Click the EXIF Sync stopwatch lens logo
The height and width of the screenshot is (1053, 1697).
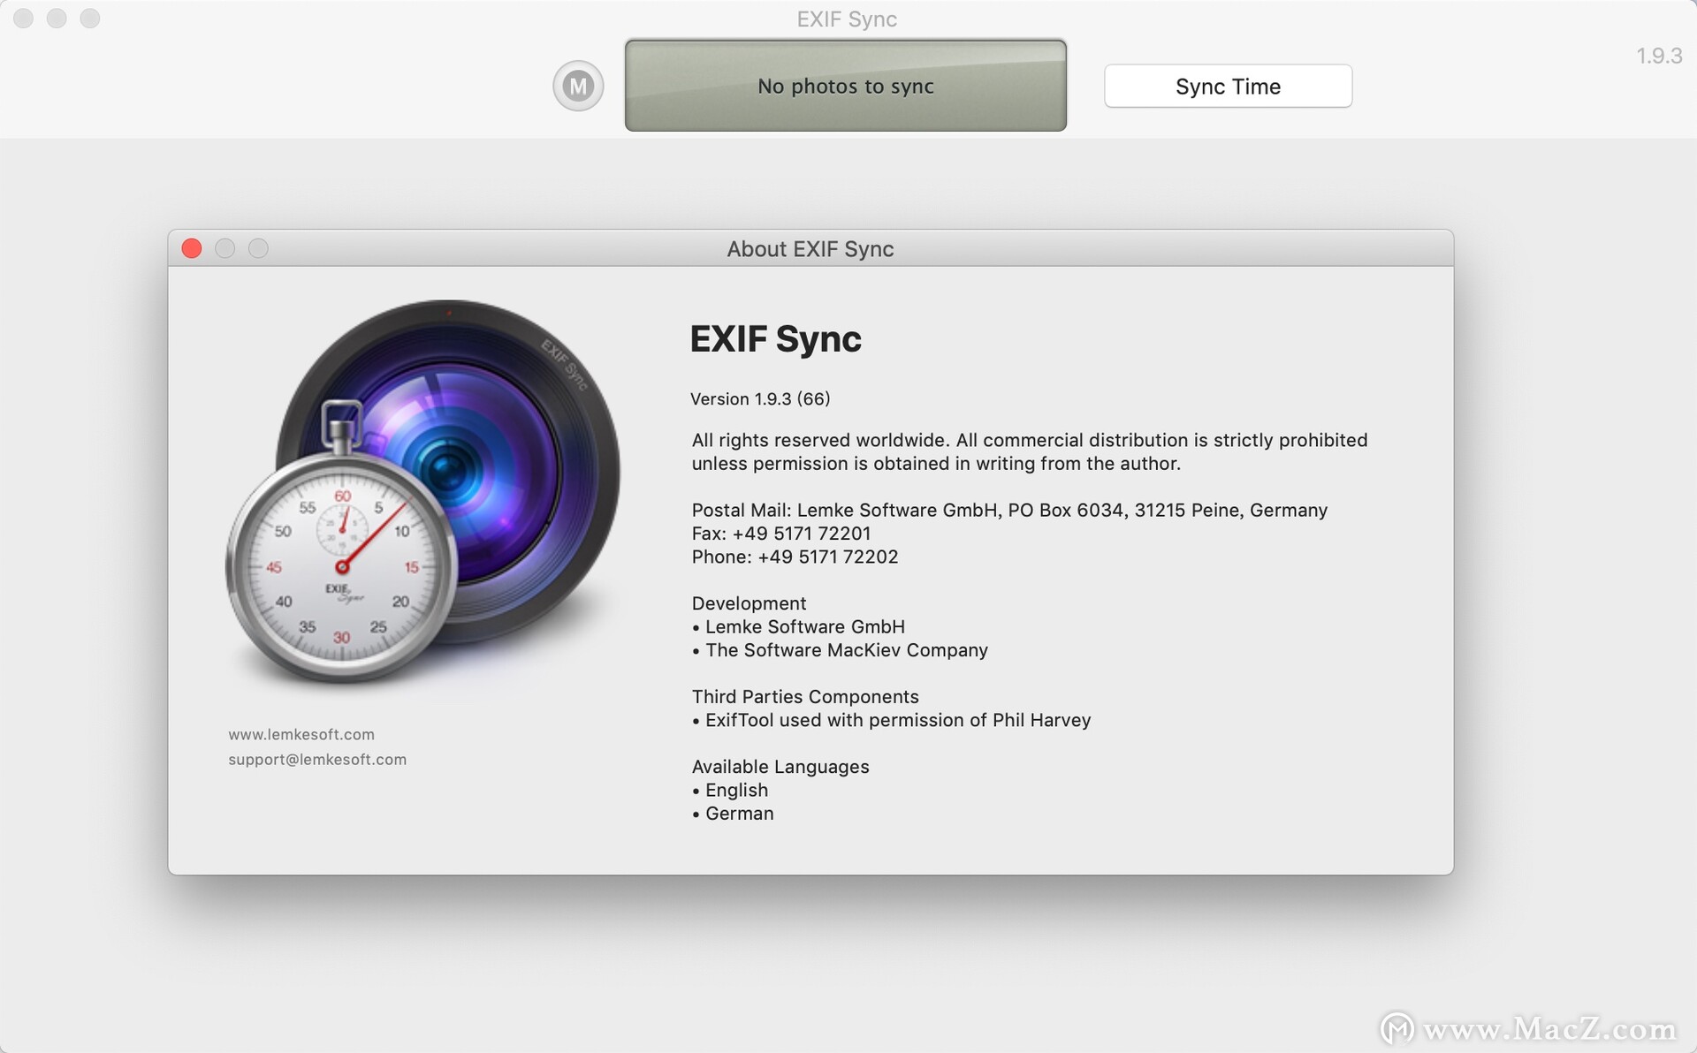[x=423, y=491]
